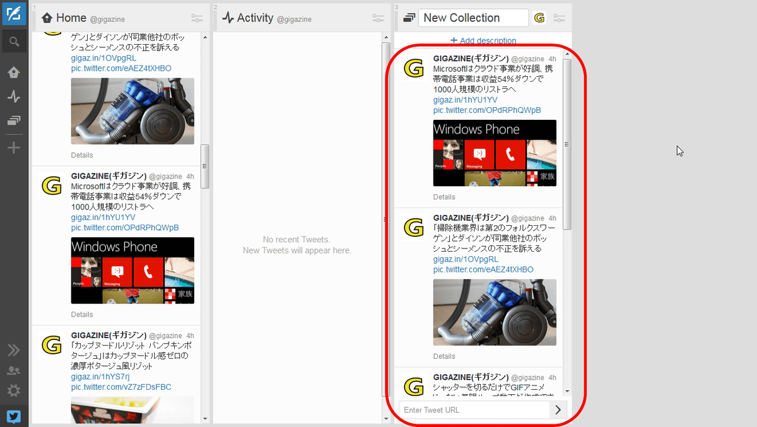Add a new column with plus icon
Image resolution: width=757 pixels, height=427 pixels.
(14, 148)
